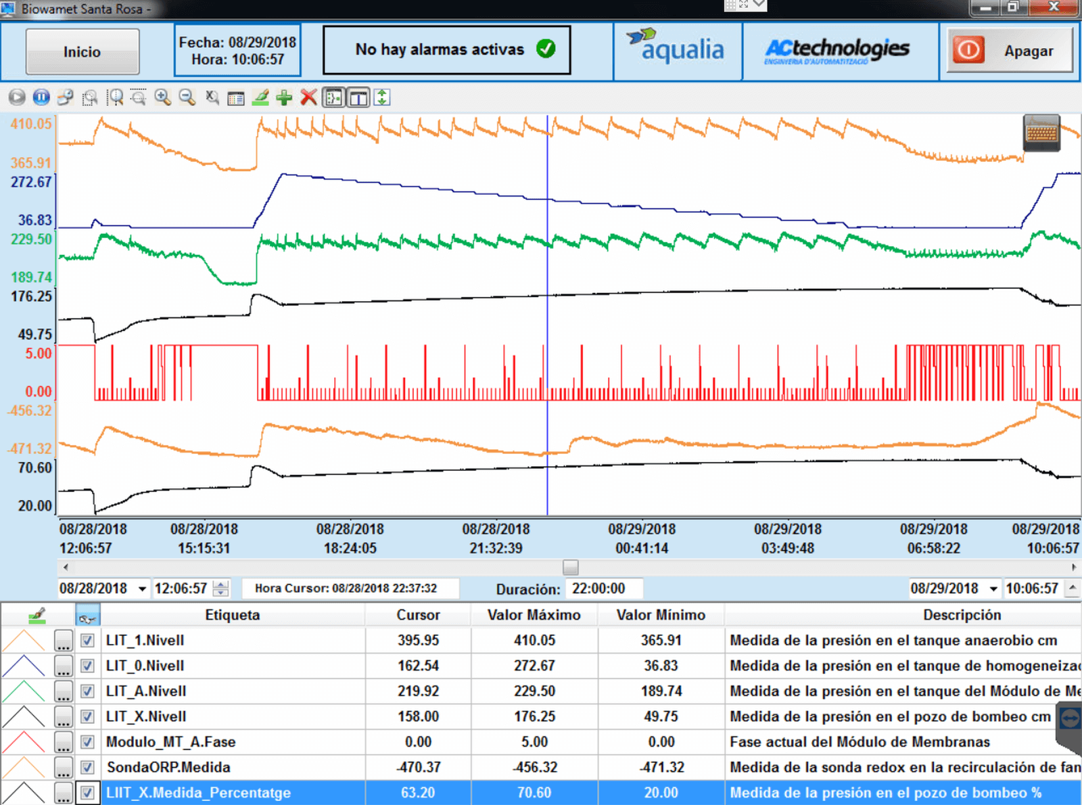Click the end time 10:06:57 spinner arrow
This screenshot has height=805, width=1082.
tap(1073, 589)
